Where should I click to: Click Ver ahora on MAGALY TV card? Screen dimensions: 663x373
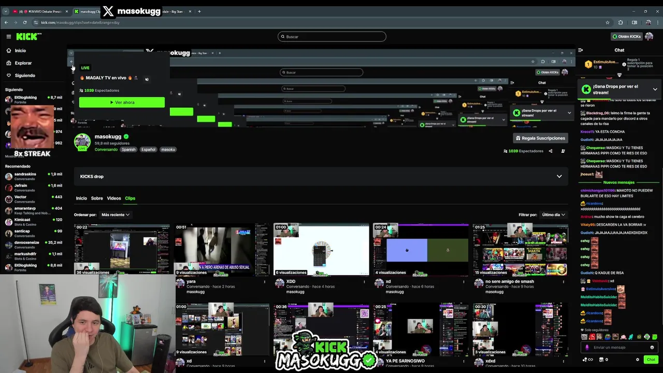(x=122, y=103)
